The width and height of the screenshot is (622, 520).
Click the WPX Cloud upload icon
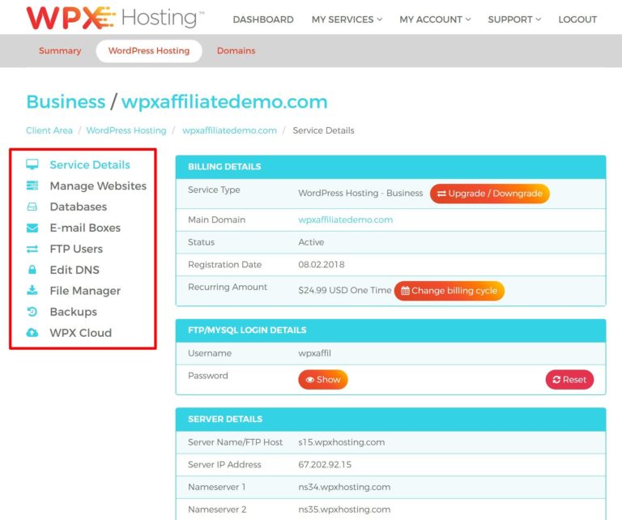pyautogui.click(x=32, y=332)
